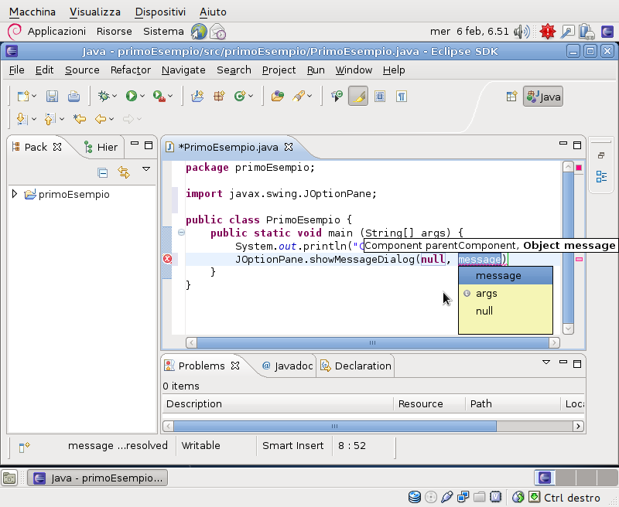Select the Java perspective button
Screen dimensions: 619x507
point(543,97)
